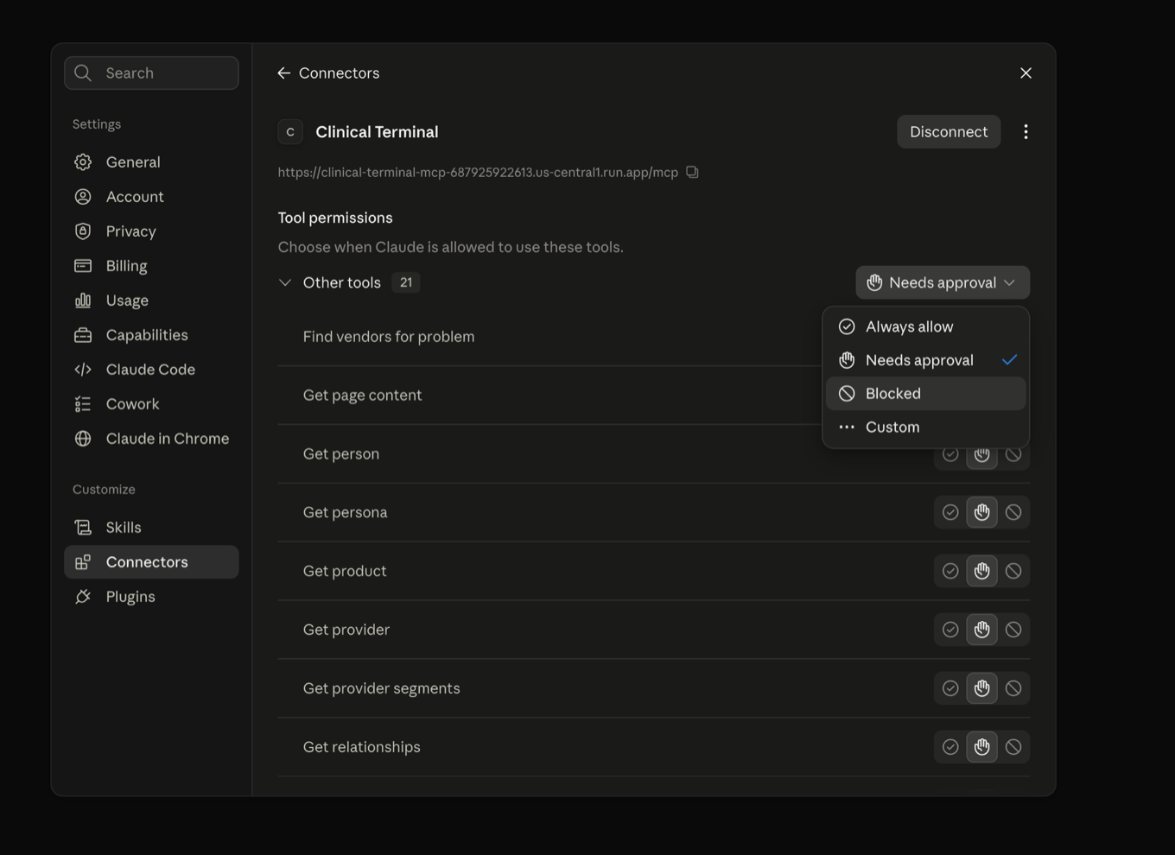This screenshot has width=1175, height=855.
Task: Open the Capabilities settings page
Action: tap(151, 334)
